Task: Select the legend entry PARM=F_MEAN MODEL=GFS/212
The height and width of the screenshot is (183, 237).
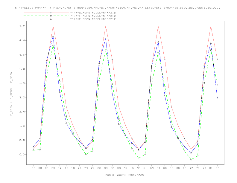Action: point(93,19)
